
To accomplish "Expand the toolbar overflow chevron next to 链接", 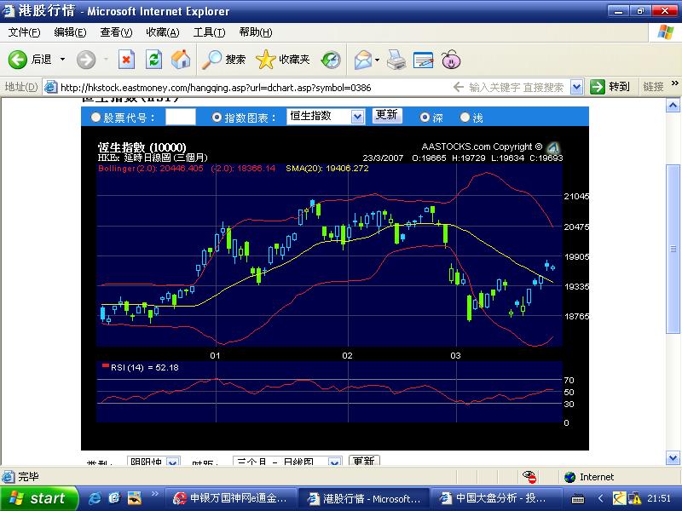I will (674, 83).
